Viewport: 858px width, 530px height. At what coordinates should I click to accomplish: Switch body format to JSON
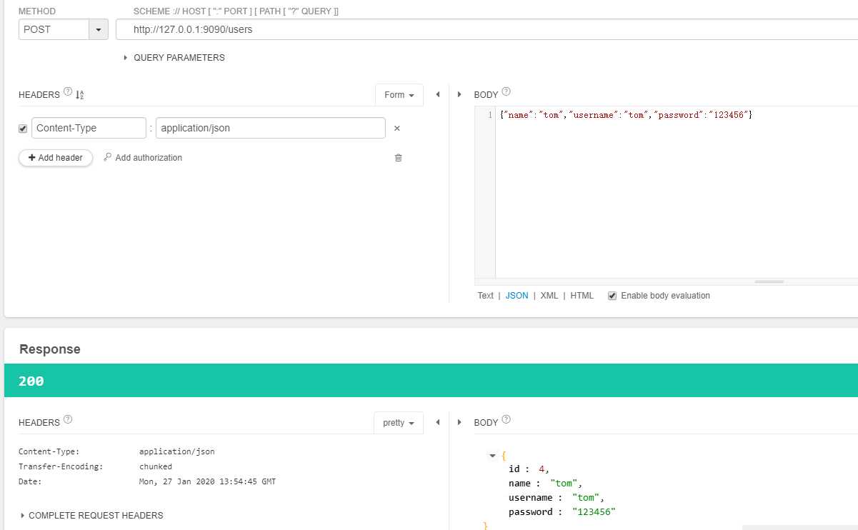click(x=517, y=296)
